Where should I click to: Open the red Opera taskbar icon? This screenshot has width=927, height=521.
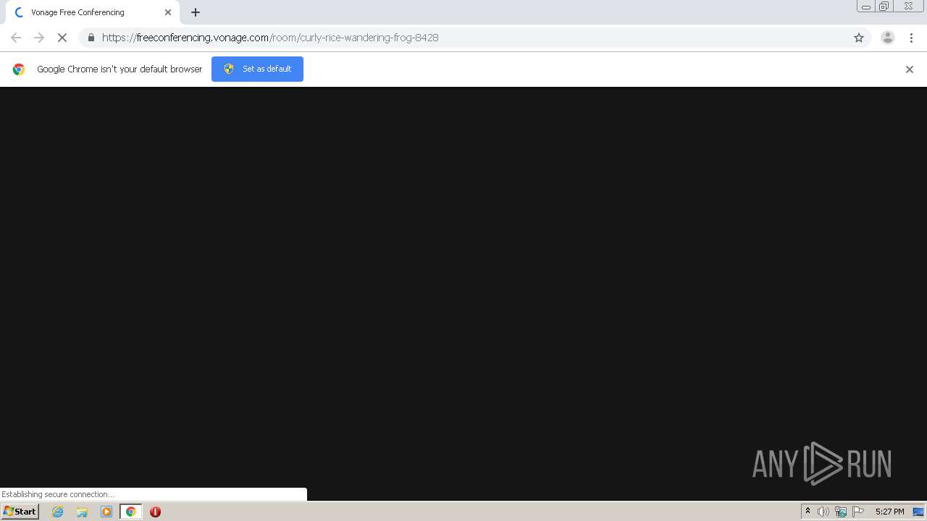155,512
